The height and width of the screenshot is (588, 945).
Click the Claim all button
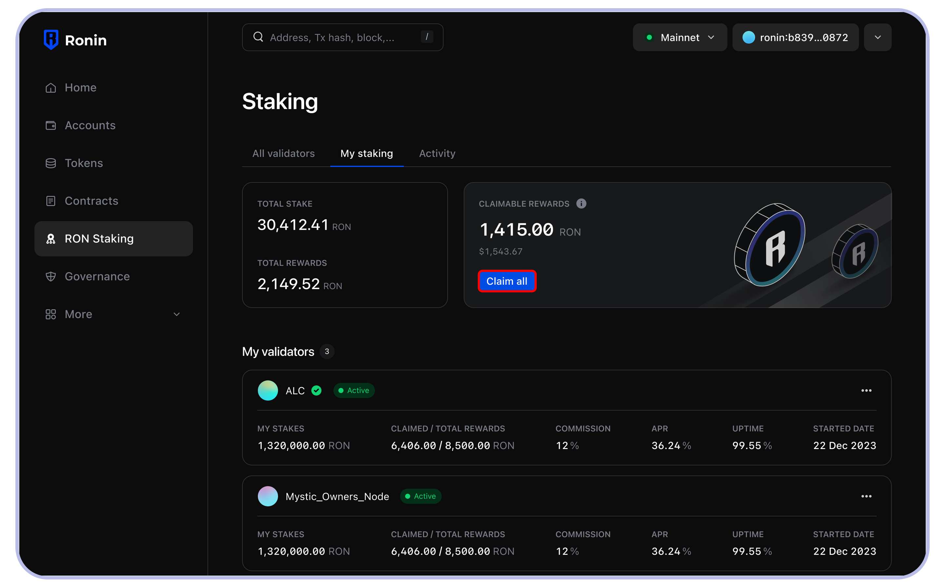[507, 281]
